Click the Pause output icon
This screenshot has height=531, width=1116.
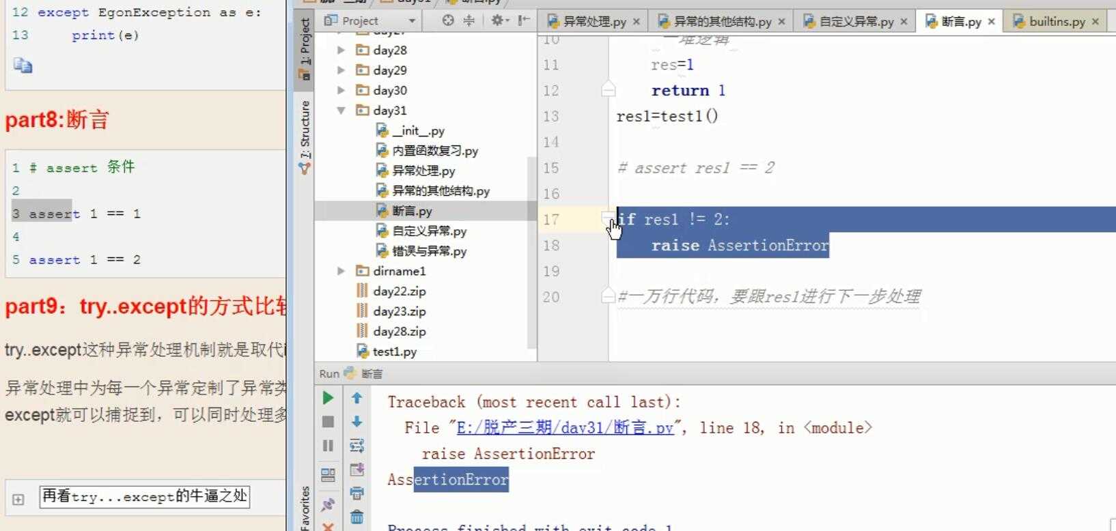tap(328, 446)
